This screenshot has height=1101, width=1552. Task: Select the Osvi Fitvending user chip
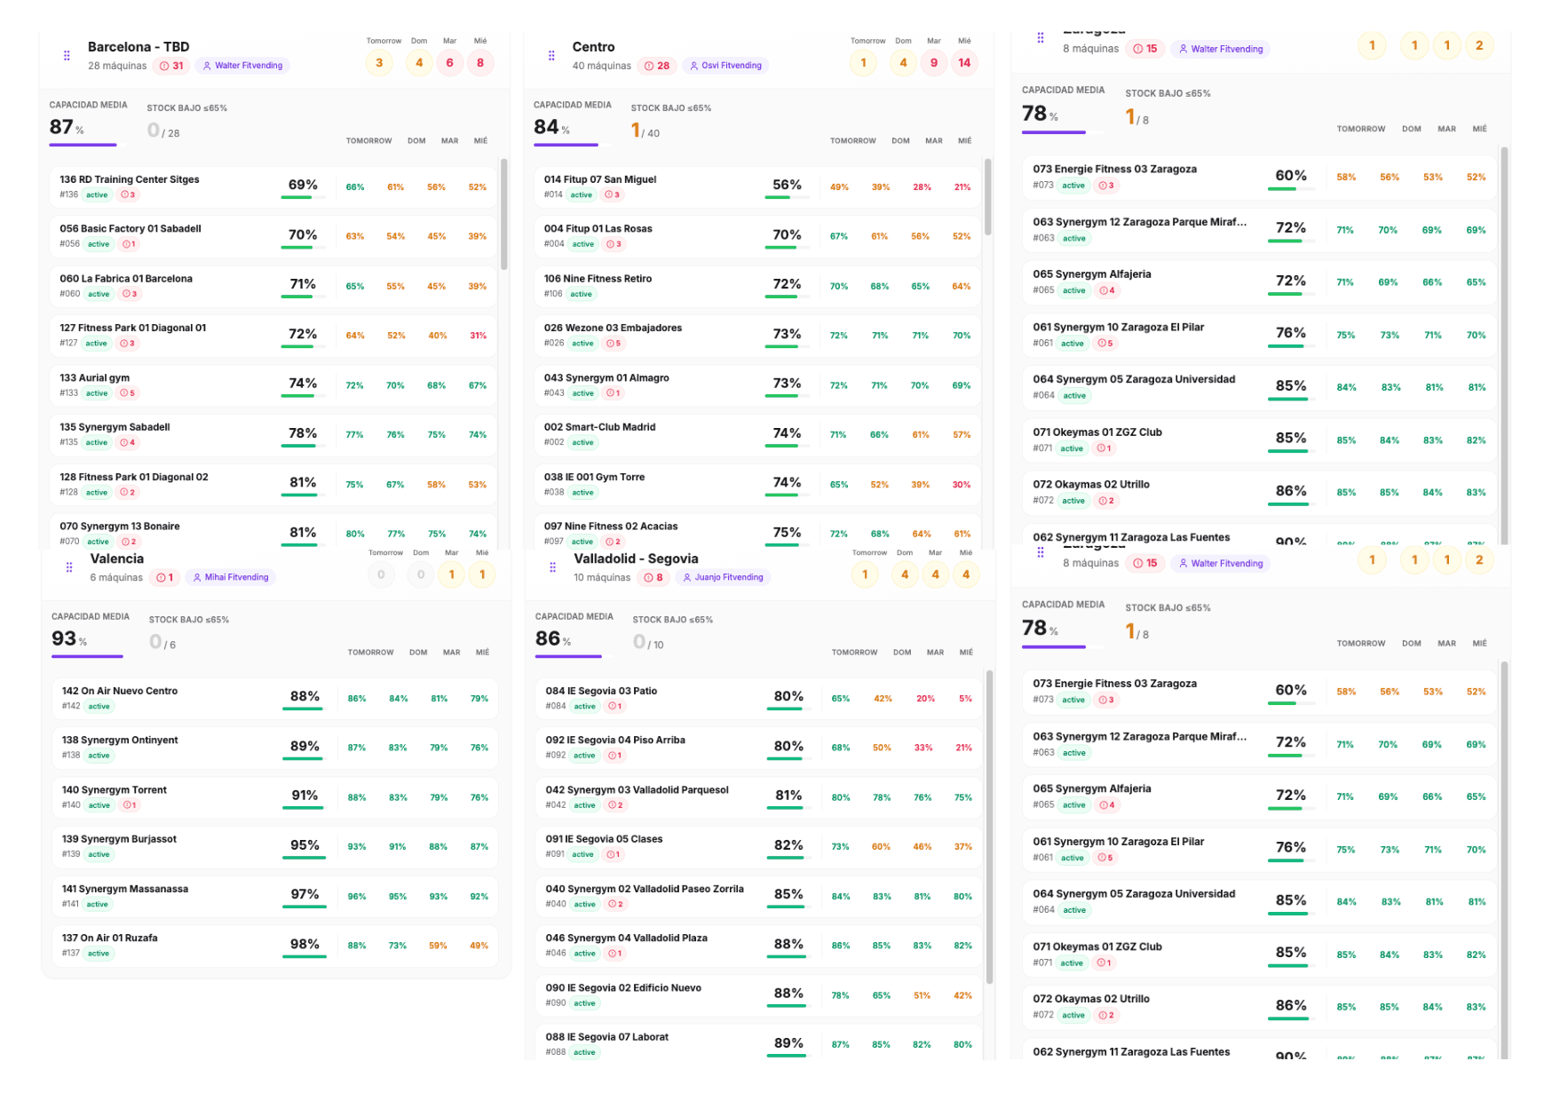(x=725, y=66)
